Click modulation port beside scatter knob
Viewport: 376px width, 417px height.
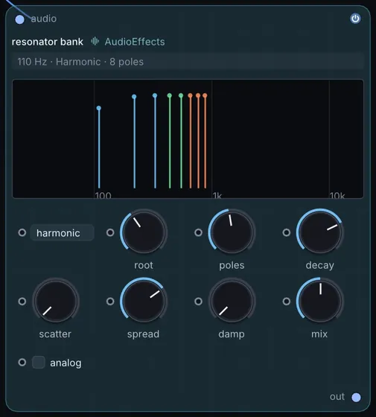point(22,302)
